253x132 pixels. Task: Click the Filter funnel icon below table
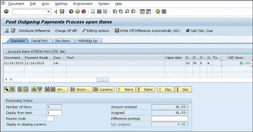[x=40, y=89]
